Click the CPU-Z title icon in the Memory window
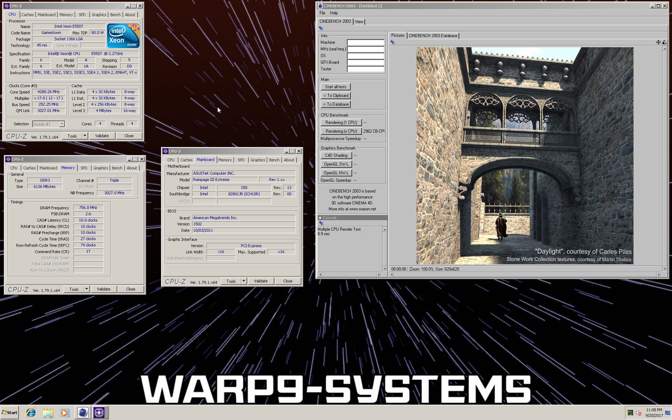 (x=8, y=159)
